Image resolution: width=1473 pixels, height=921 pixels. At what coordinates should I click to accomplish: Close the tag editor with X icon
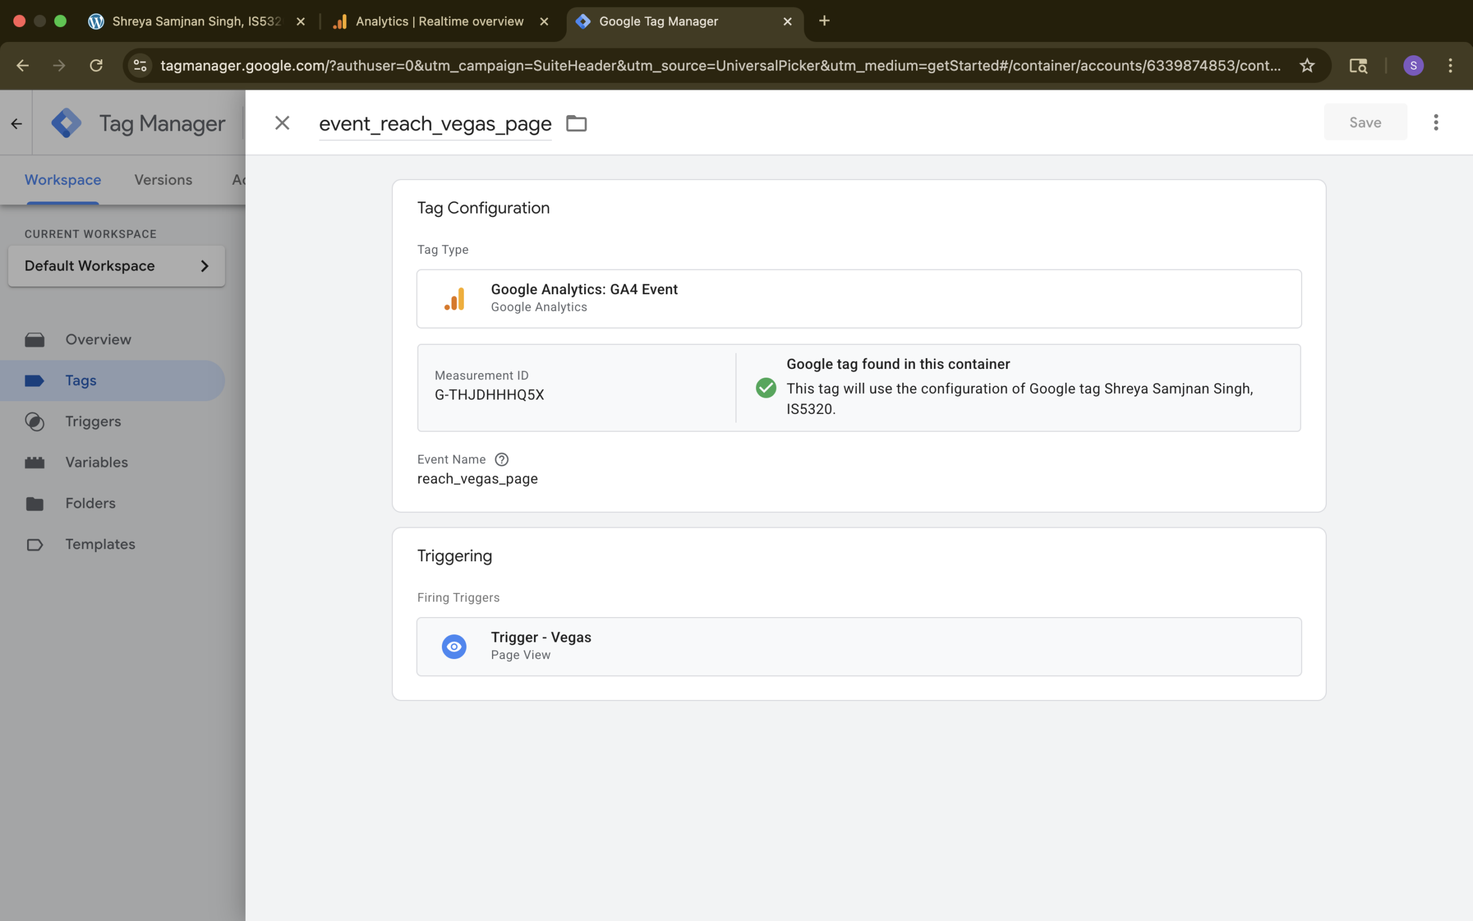point(282,123)
